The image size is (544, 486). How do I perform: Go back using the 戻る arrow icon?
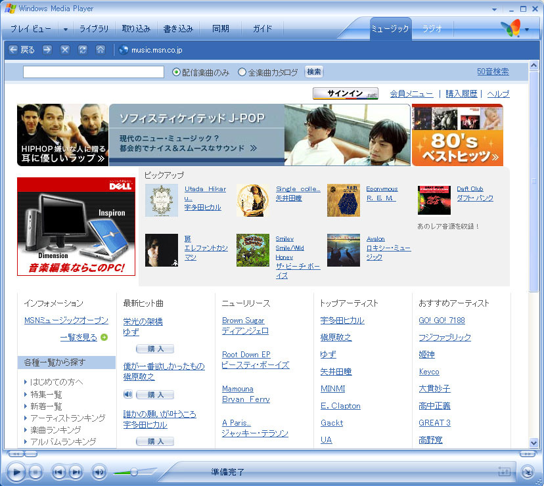click(13, 50)
